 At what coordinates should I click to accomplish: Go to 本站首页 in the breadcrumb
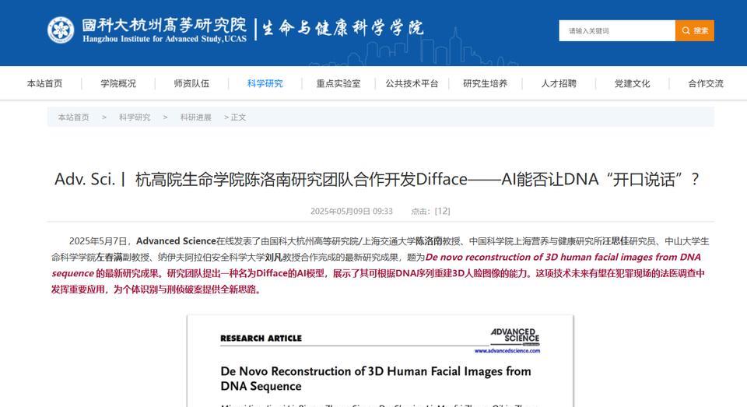(x=73, y=118)
